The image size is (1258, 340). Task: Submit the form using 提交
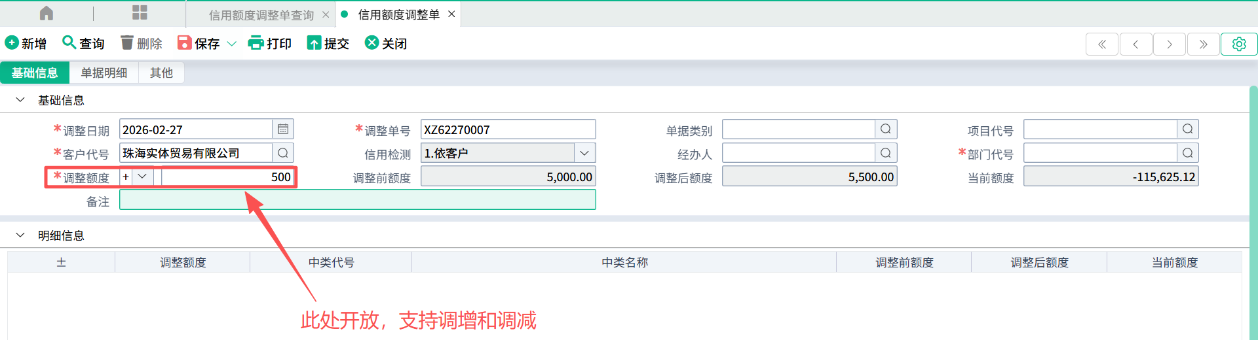click(x=328, y=43)
